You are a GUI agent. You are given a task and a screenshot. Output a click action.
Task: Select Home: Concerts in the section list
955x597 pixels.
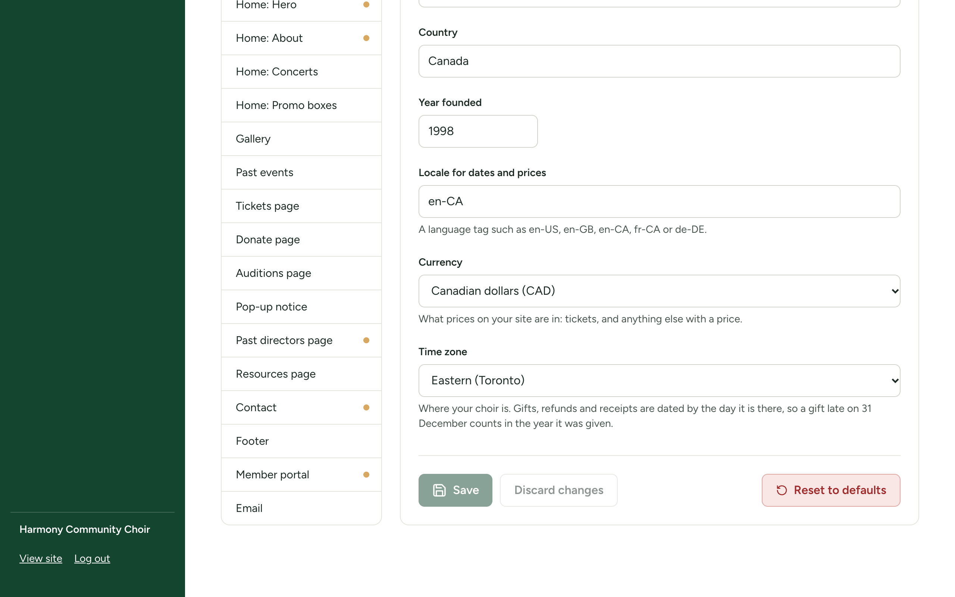tap(301, 72)
